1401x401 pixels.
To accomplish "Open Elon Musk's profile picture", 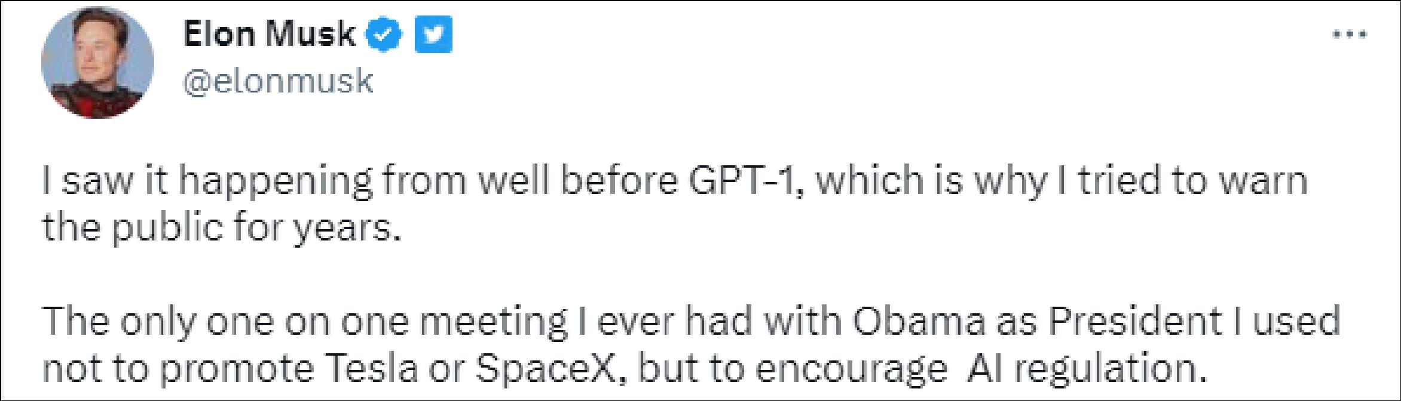I will coord(97,63).
